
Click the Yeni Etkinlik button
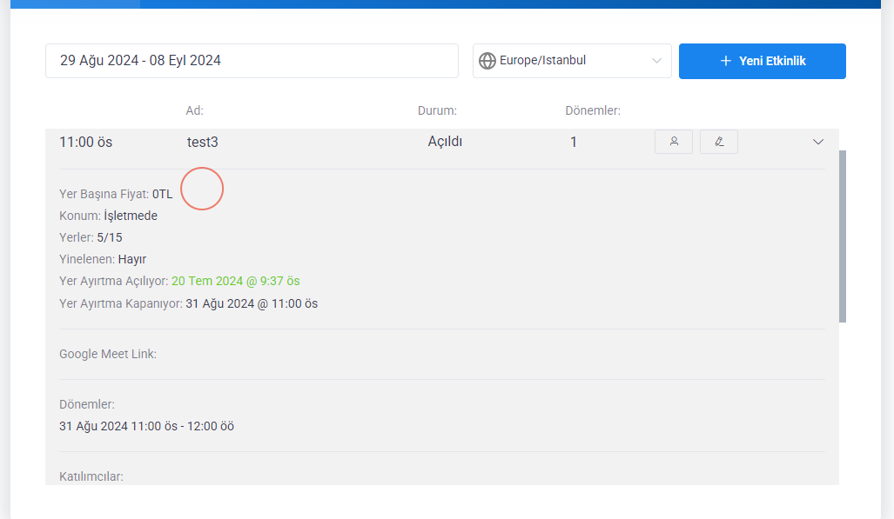pos(762,61)
